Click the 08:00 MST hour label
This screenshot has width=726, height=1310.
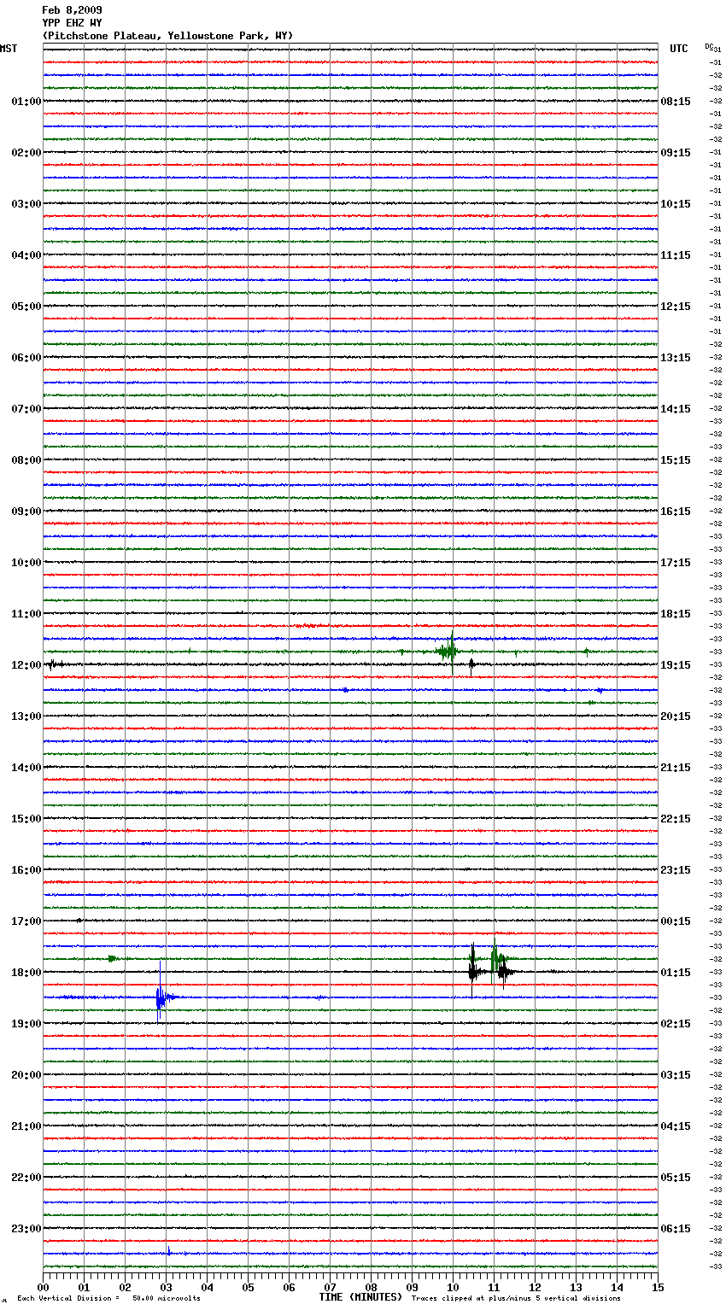click(26, 460)
